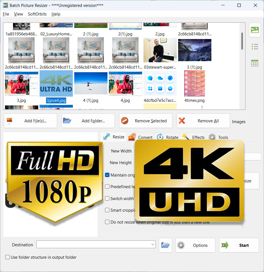
Task: Open the Tools tab
Action: (218, 137)
